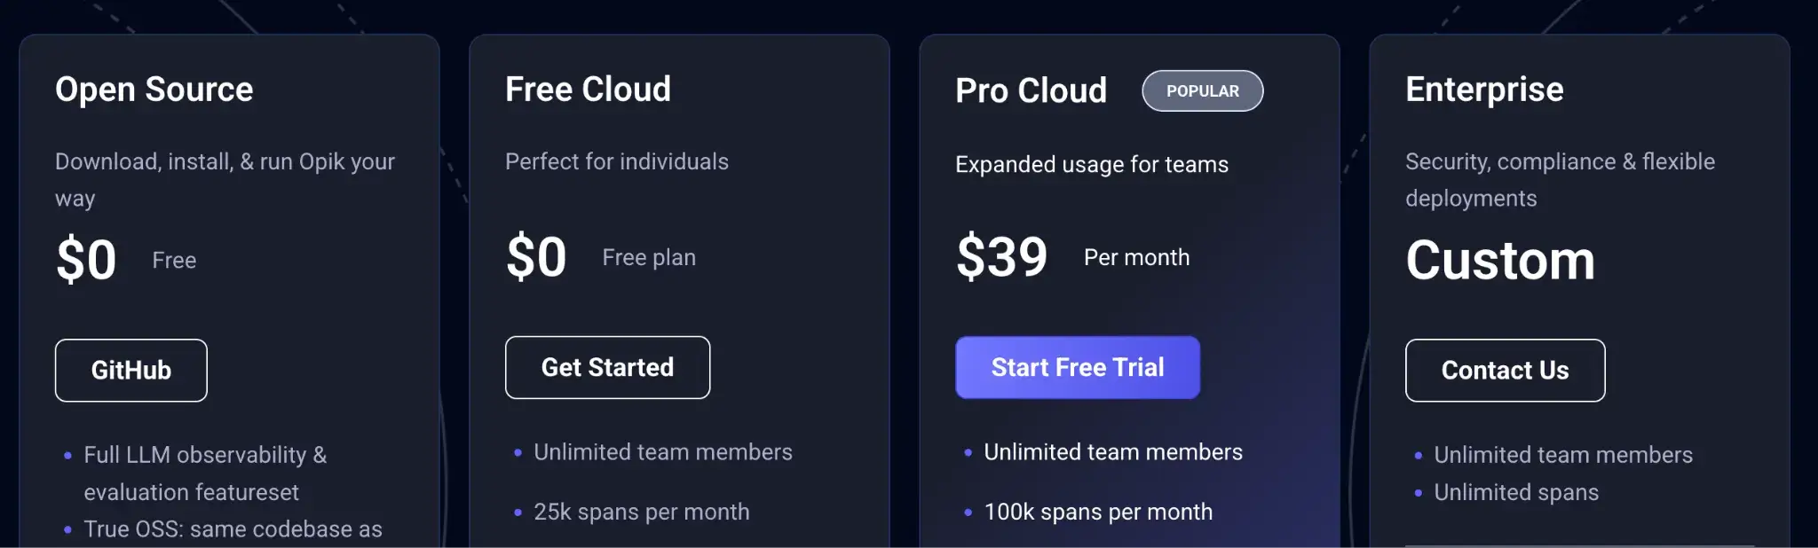The image size is (1818, 548).
Task: Click the 'Per month' label
Action: coord(1136,257)
